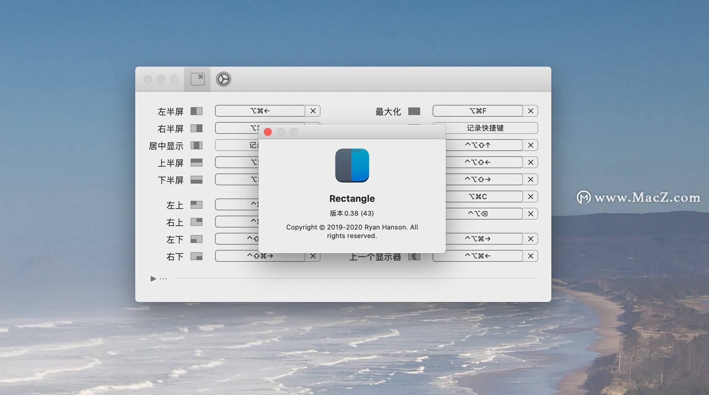The height and width of the screenshot is (395, 709).
Task: Click the 右半屏 label
Action: click(x=171, y=128)
